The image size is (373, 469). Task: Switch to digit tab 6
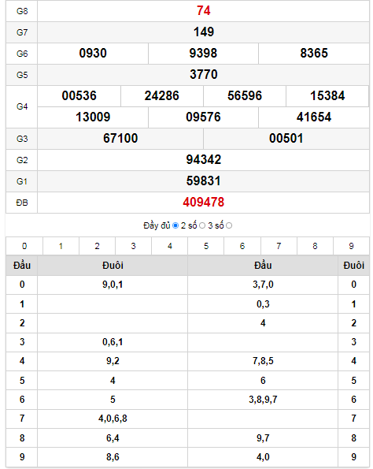tap(242, 246)
